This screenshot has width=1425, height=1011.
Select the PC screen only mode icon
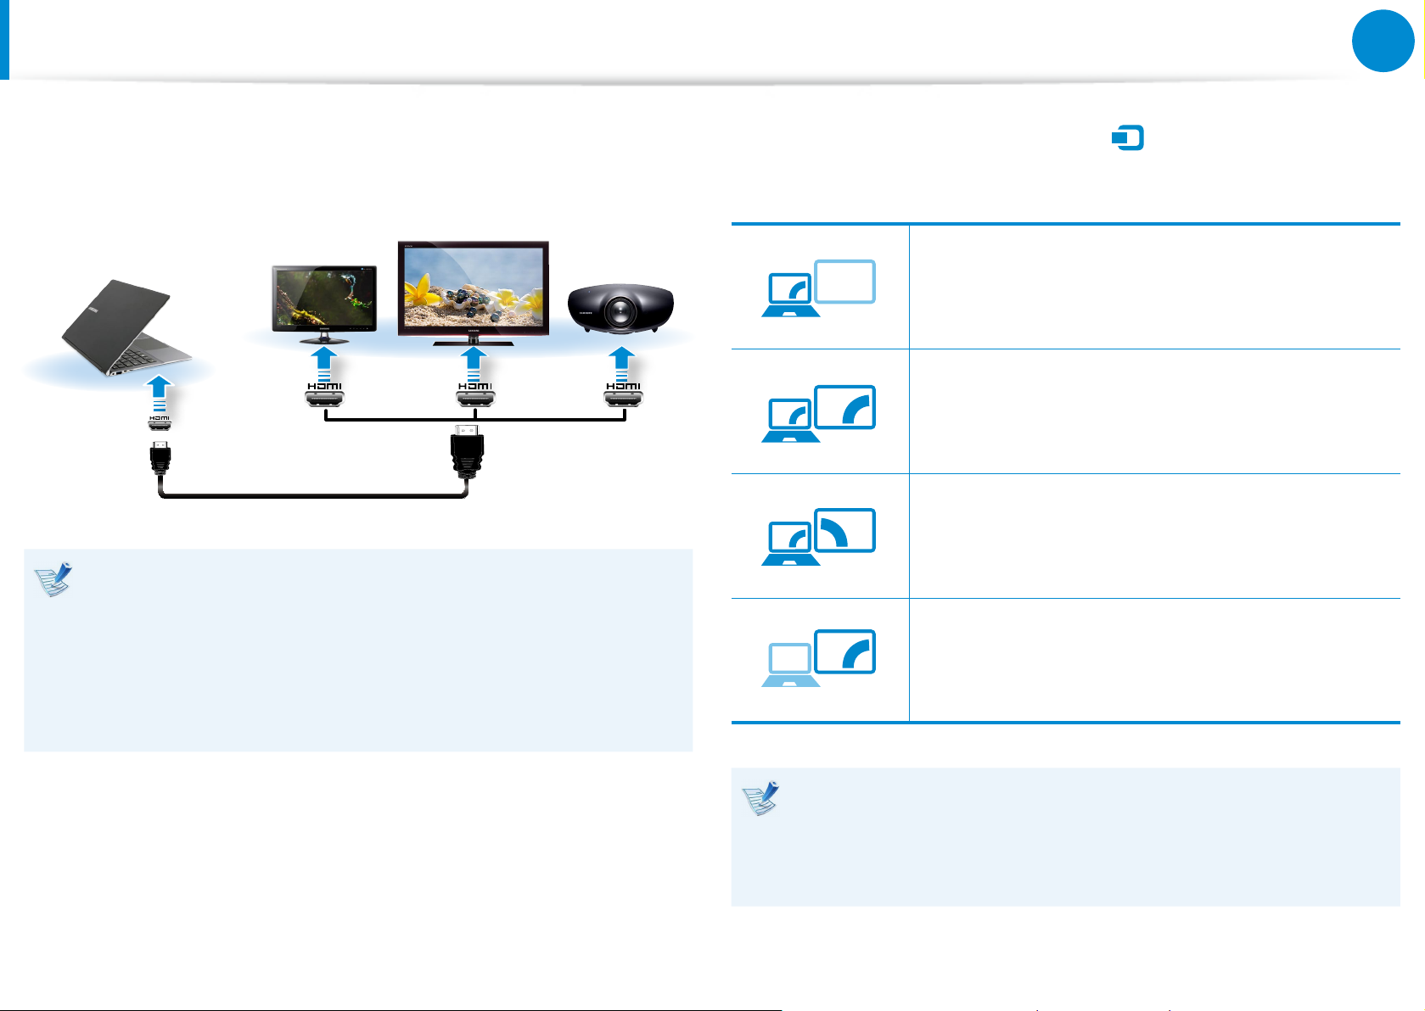(x=818, y=288)
